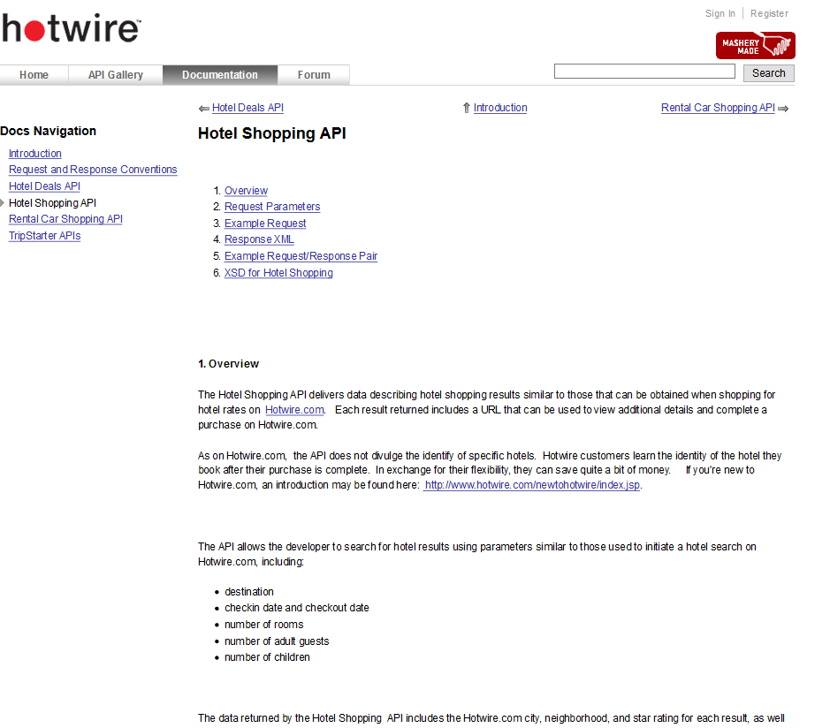The image size is (830, 728).
Task: Click the up arrow beside Introduction
Action: point(467,108)
